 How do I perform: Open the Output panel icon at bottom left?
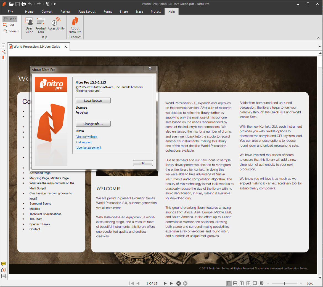point(4,276)
